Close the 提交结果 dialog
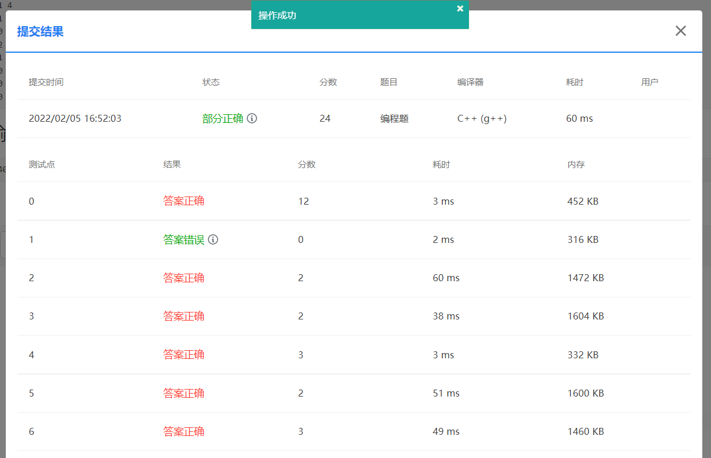Viewport: 711px width, 458px height. [681, 31]
